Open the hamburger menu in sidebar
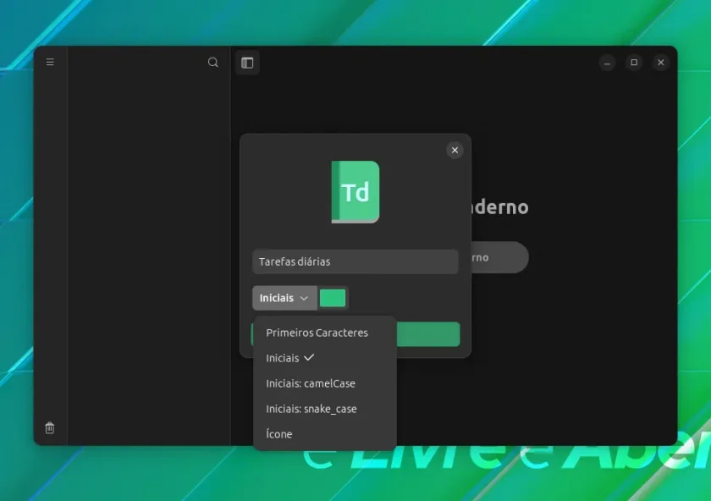Viewport: 711px width, 501px height. 50,62
